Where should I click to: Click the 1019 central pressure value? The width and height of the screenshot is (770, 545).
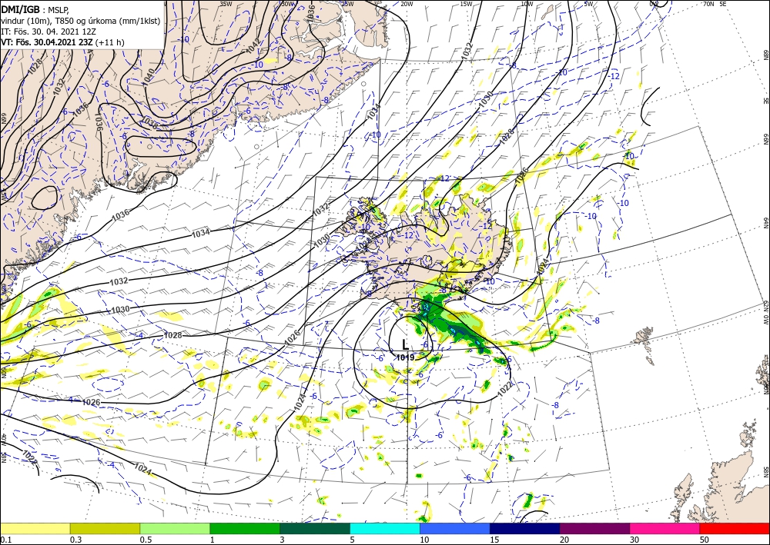point(406,357)
